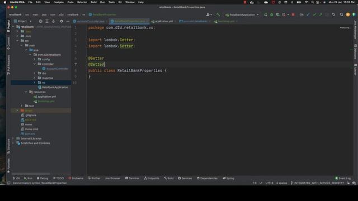
Task: Click the Git update project blue arrow
Action: 308,15
